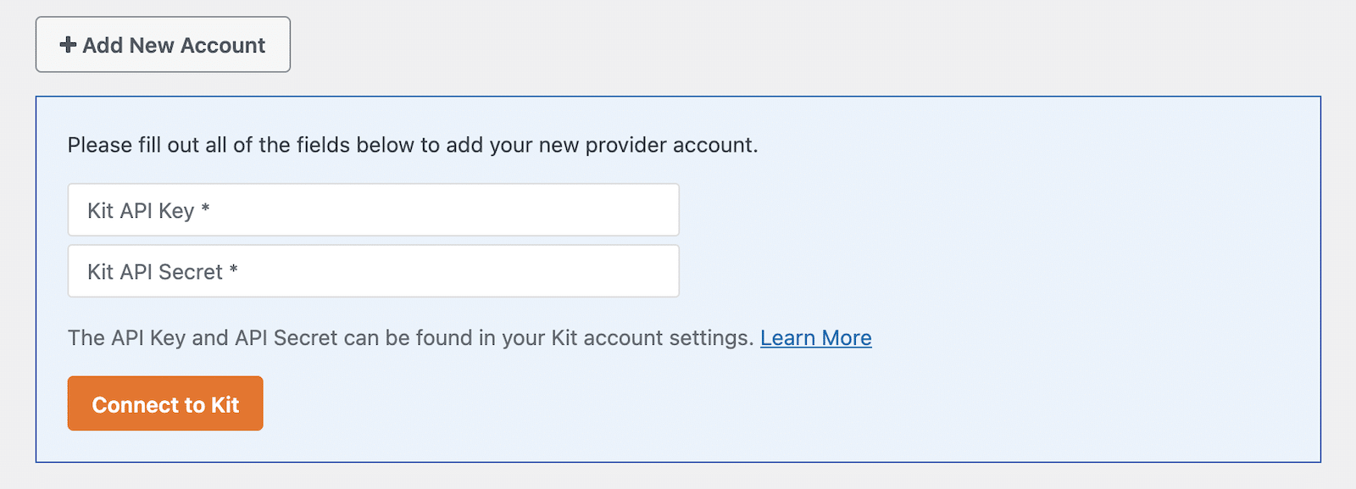Screen dimensions: 1356x489
Task: Click the asterisk in Kit API Key field
Action: click(x=205, y=208)
